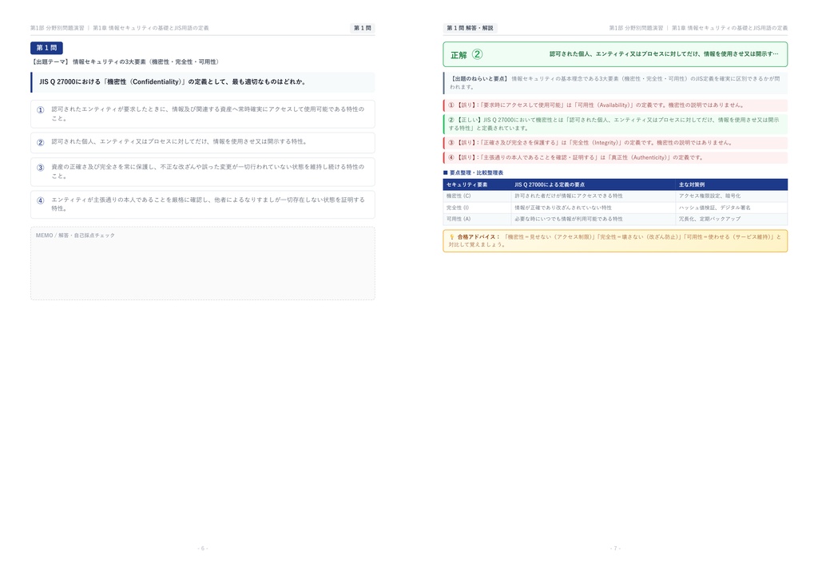The width and height of the screenshot is (818, 578).
Task: Click the large green circled ② beside 正解
Action: tap(478, 55)
